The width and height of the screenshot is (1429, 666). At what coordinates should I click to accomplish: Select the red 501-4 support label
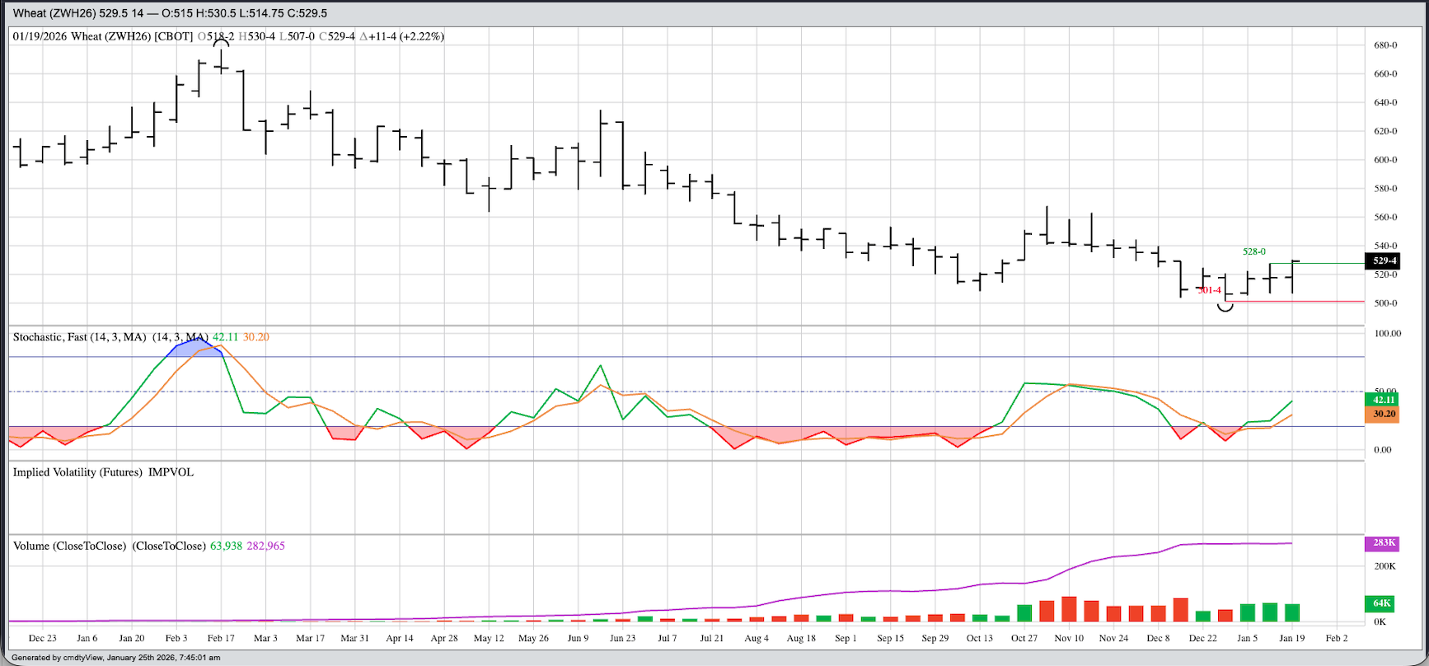point(1209,290)
